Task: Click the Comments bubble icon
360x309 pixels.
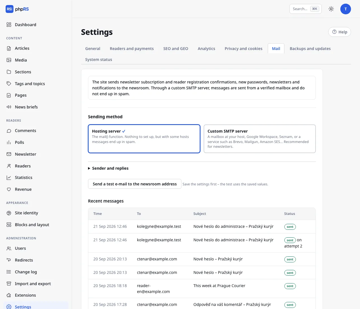Action: 9,131
